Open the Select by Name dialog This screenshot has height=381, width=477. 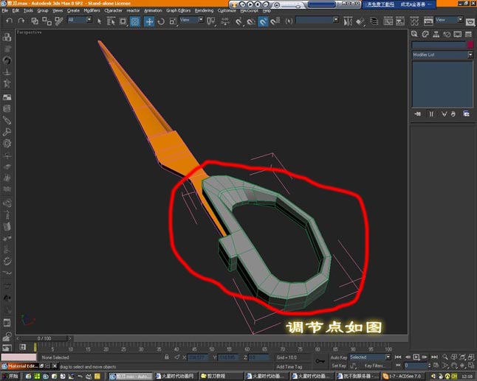(111, 21)
